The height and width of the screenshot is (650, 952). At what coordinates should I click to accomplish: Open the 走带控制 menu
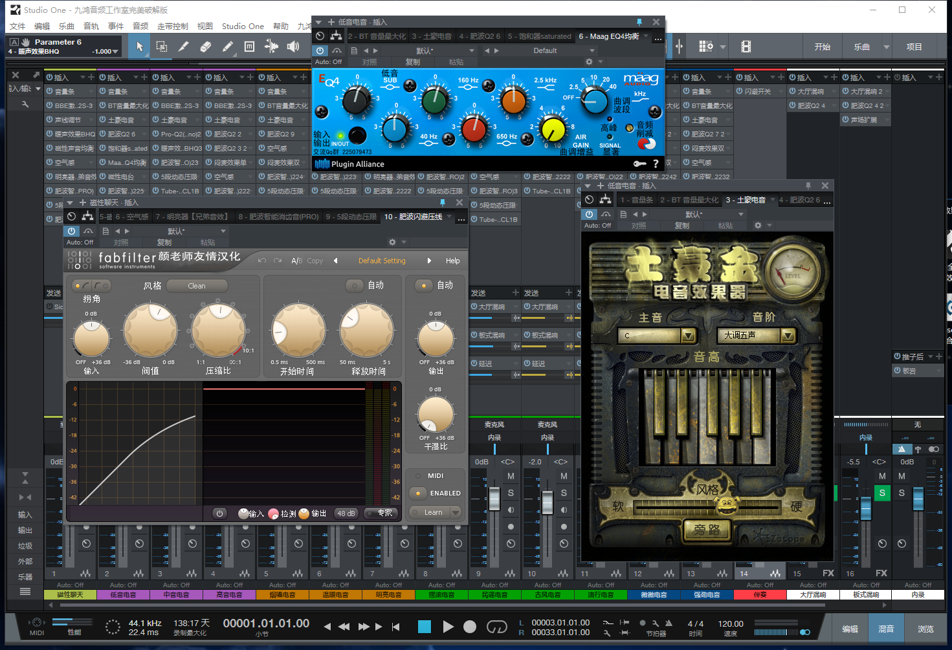point(172,27)
